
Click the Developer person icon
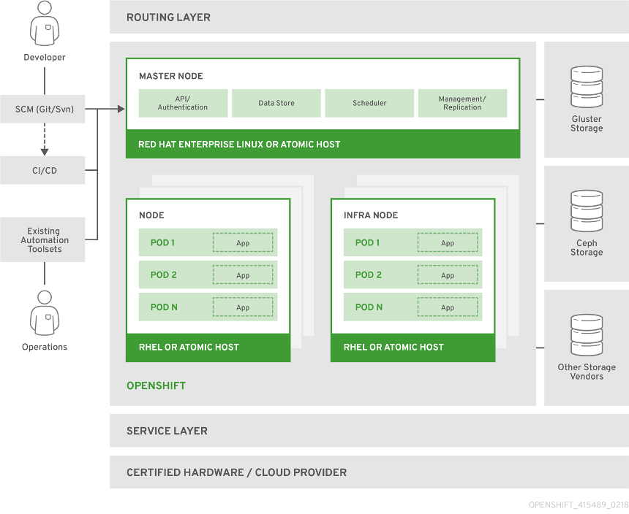pos(45,23)
